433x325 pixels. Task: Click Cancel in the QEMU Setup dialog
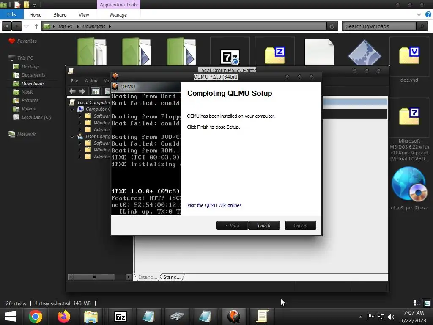tap(300, 226)
